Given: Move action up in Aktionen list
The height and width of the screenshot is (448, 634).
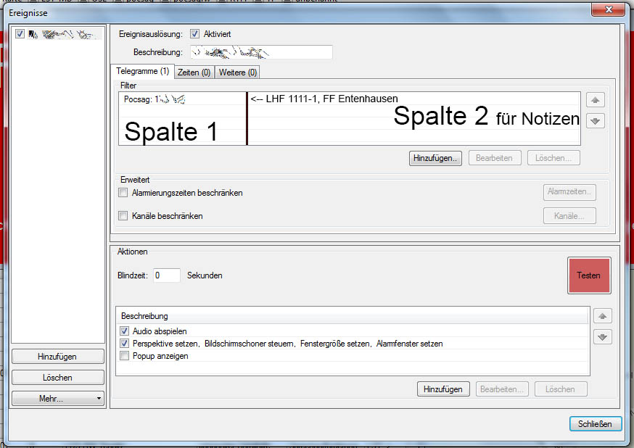Looking at the screenshot, I should [603, 316].
